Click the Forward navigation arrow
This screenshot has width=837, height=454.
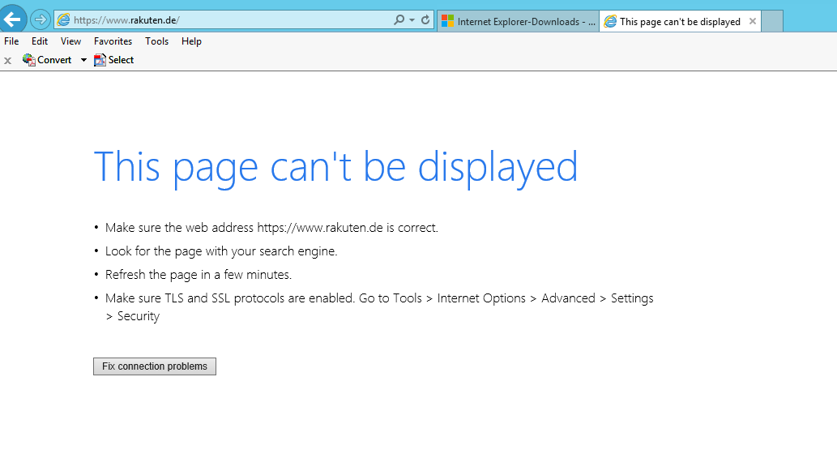(x=40, y=19)
